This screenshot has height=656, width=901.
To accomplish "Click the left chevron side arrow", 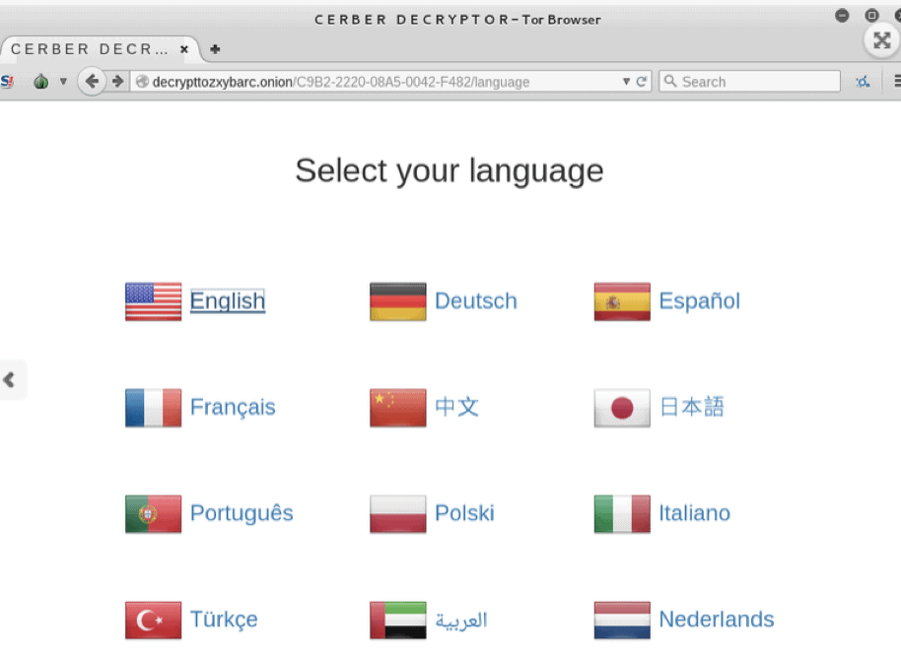I will coord(9,379).
